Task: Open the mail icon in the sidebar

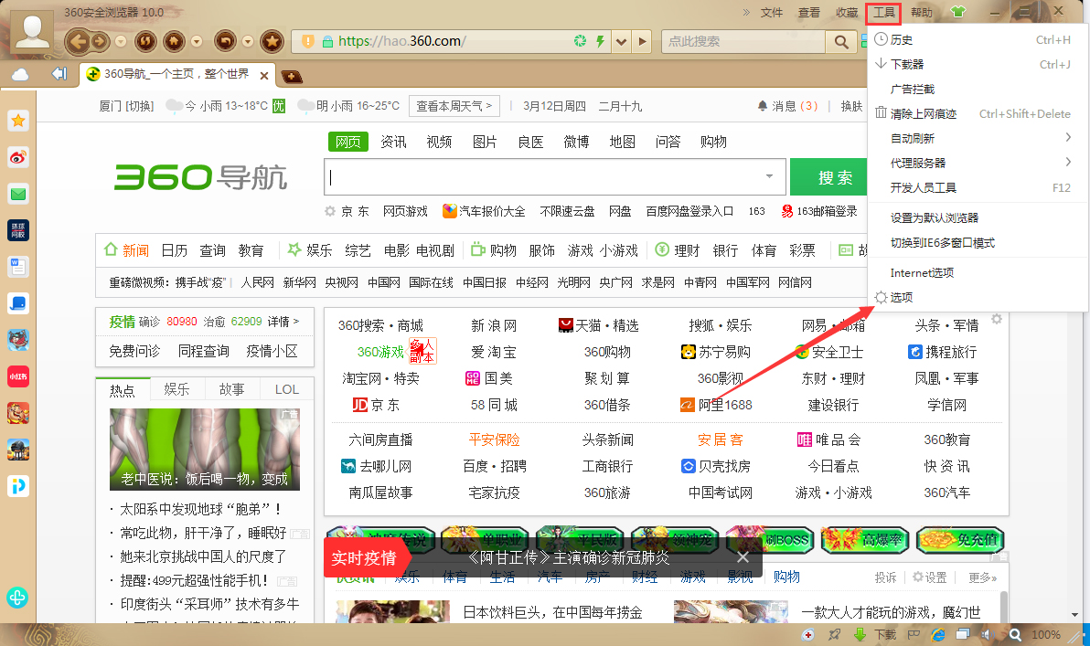Action: tap(17, 194)
